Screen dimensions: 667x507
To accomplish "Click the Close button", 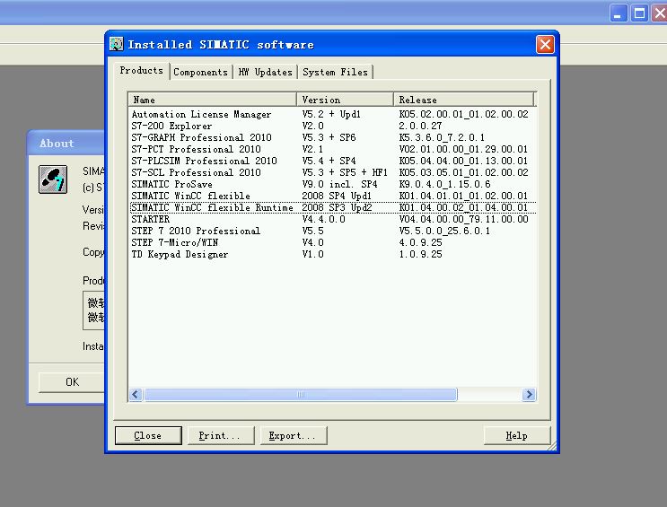I will [148, 435].
